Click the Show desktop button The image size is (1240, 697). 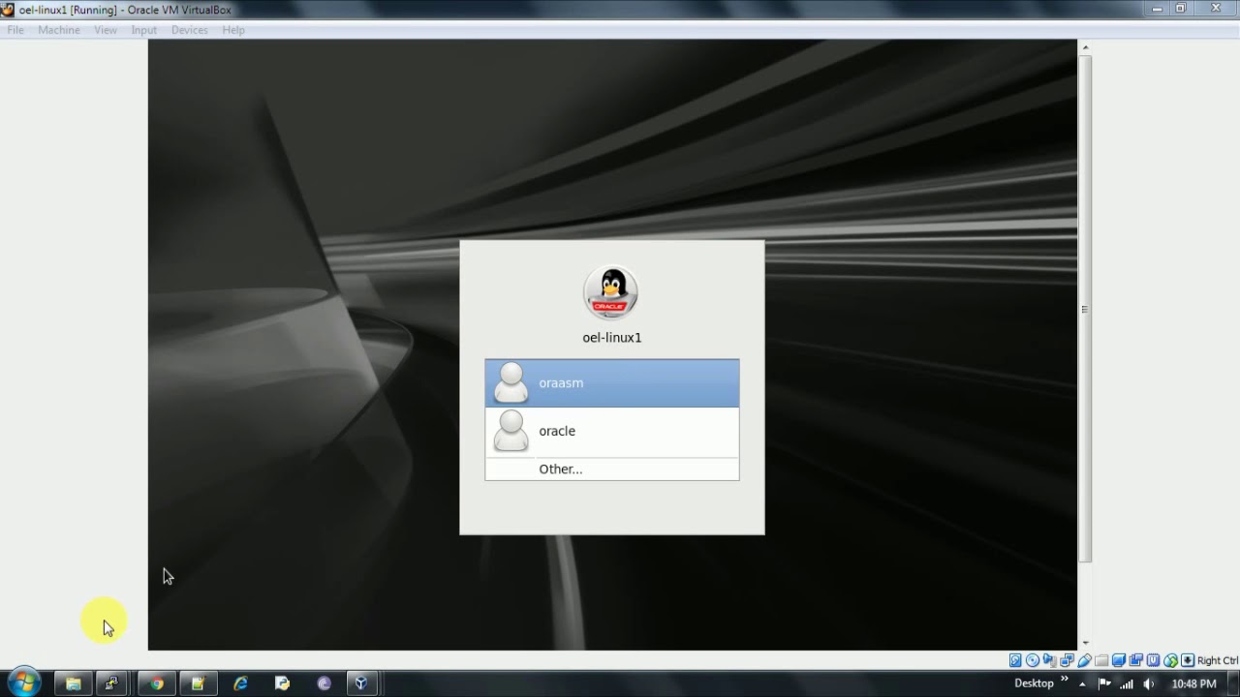1233,683
